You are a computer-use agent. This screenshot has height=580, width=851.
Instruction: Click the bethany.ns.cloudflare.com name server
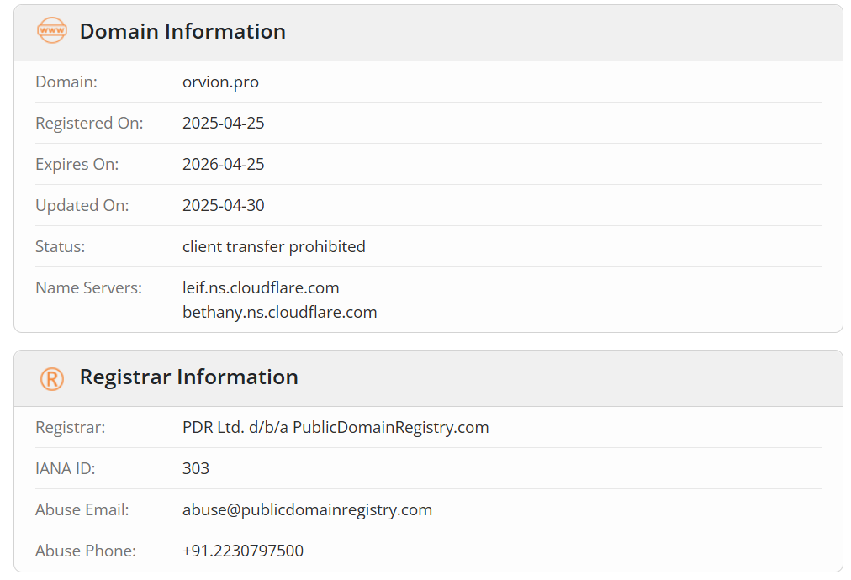point(279,313)
